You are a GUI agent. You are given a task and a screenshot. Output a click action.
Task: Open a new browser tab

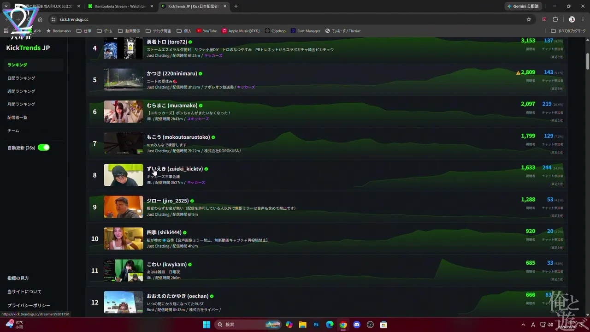coord(236,6)
